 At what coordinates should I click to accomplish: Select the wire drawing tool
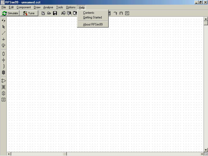tap(4, 33)
